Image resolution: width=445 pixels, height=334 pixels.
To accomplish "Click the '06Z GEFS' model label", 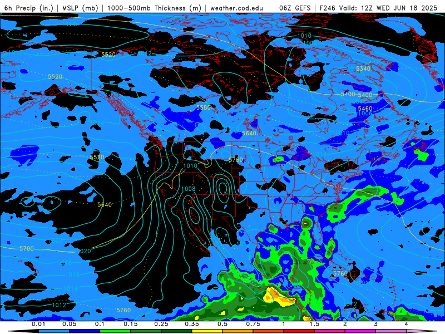I will click(x=295, y=8).
